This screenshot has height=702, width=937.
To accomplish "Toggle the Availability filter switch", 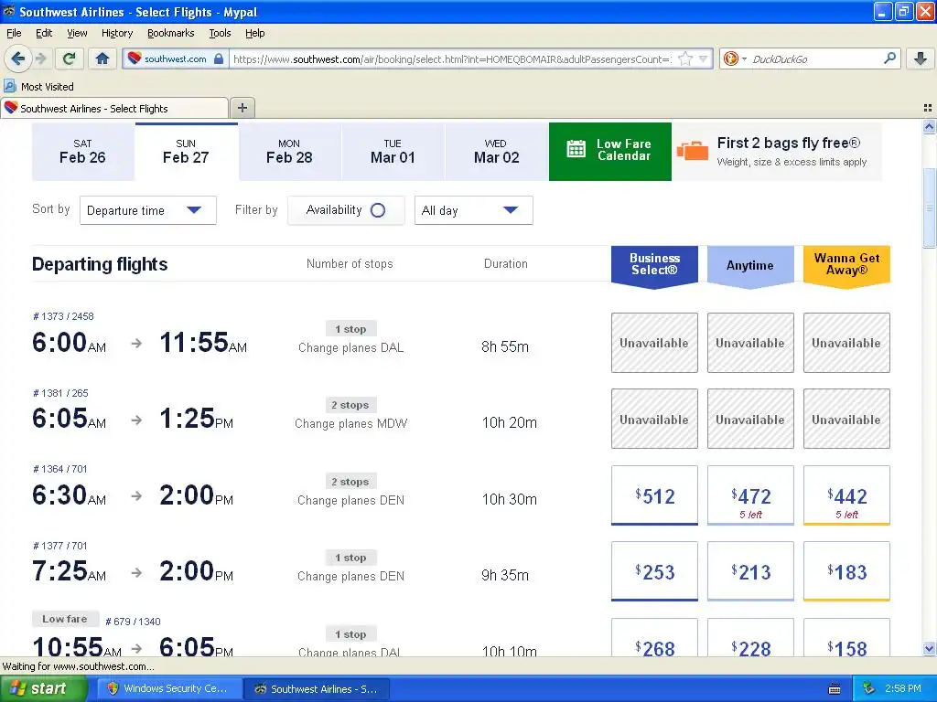I will [x=378, y=210].
